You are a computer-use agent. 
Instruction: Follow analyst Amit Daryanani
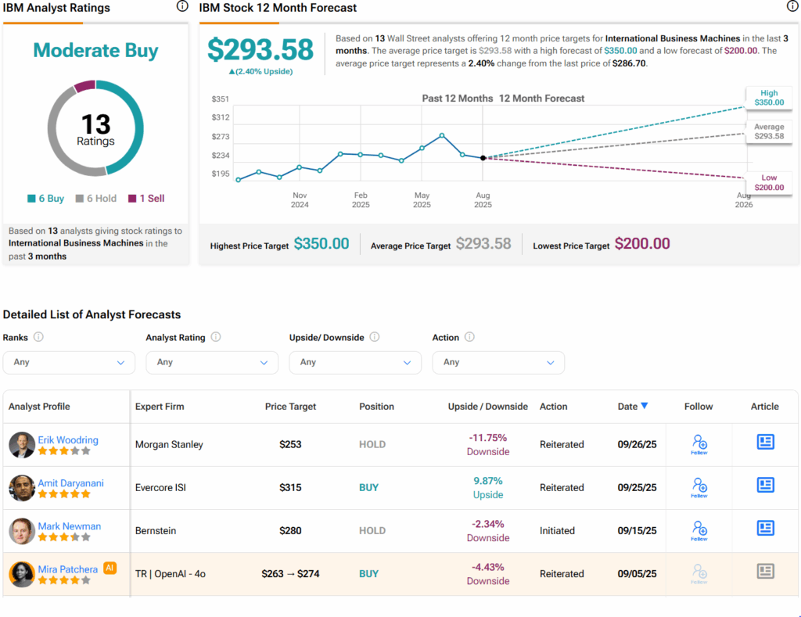pos(699,487)
